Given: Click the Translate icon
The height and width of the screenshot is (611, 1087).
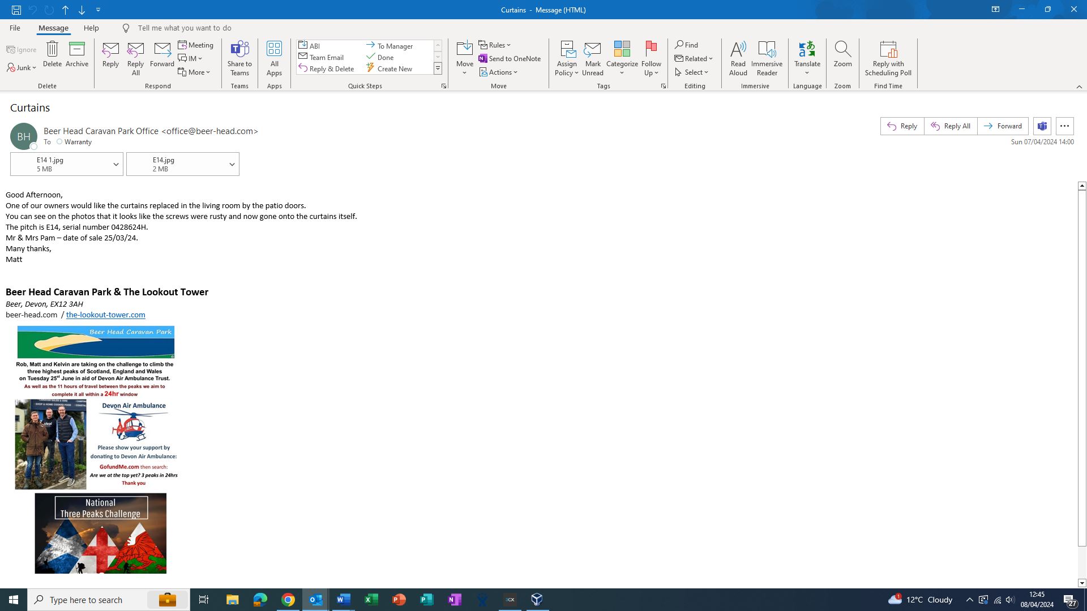Looking at the screenshot, I should [807, 50].
